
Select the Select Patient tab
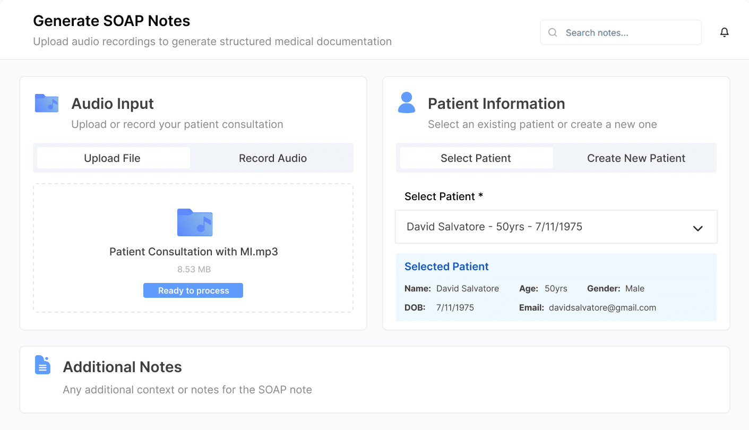[x=475, y=158]
